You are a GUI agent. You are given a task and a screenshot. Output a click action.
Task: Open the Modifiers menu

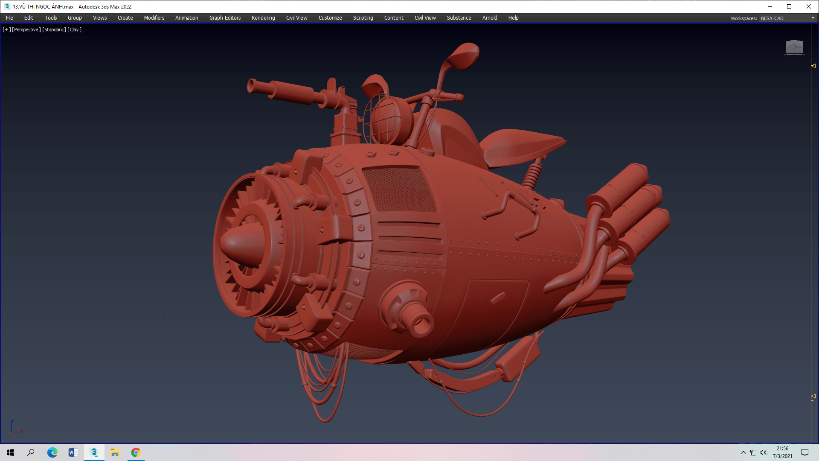(154, 18)
